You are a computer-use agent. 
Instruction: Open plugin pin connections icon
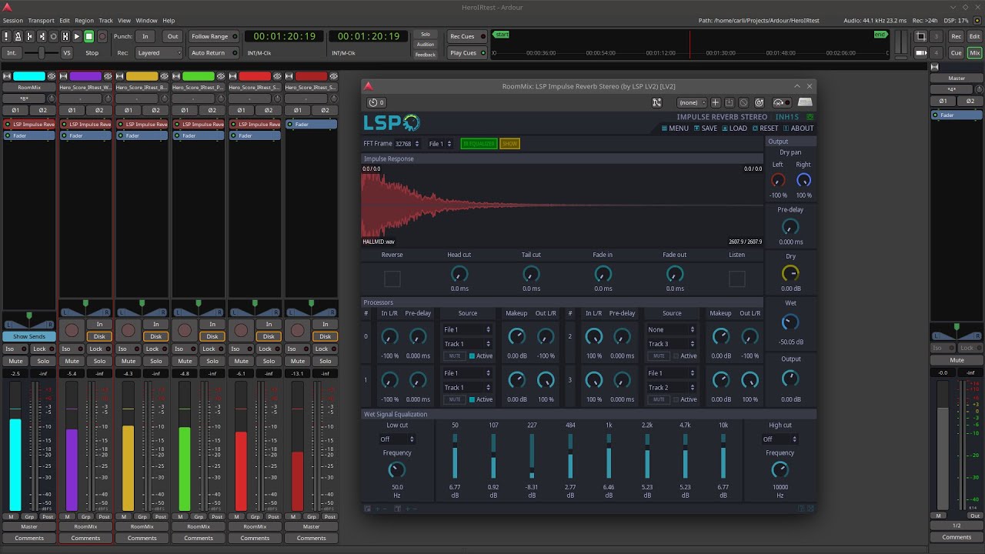click(656, 102)
